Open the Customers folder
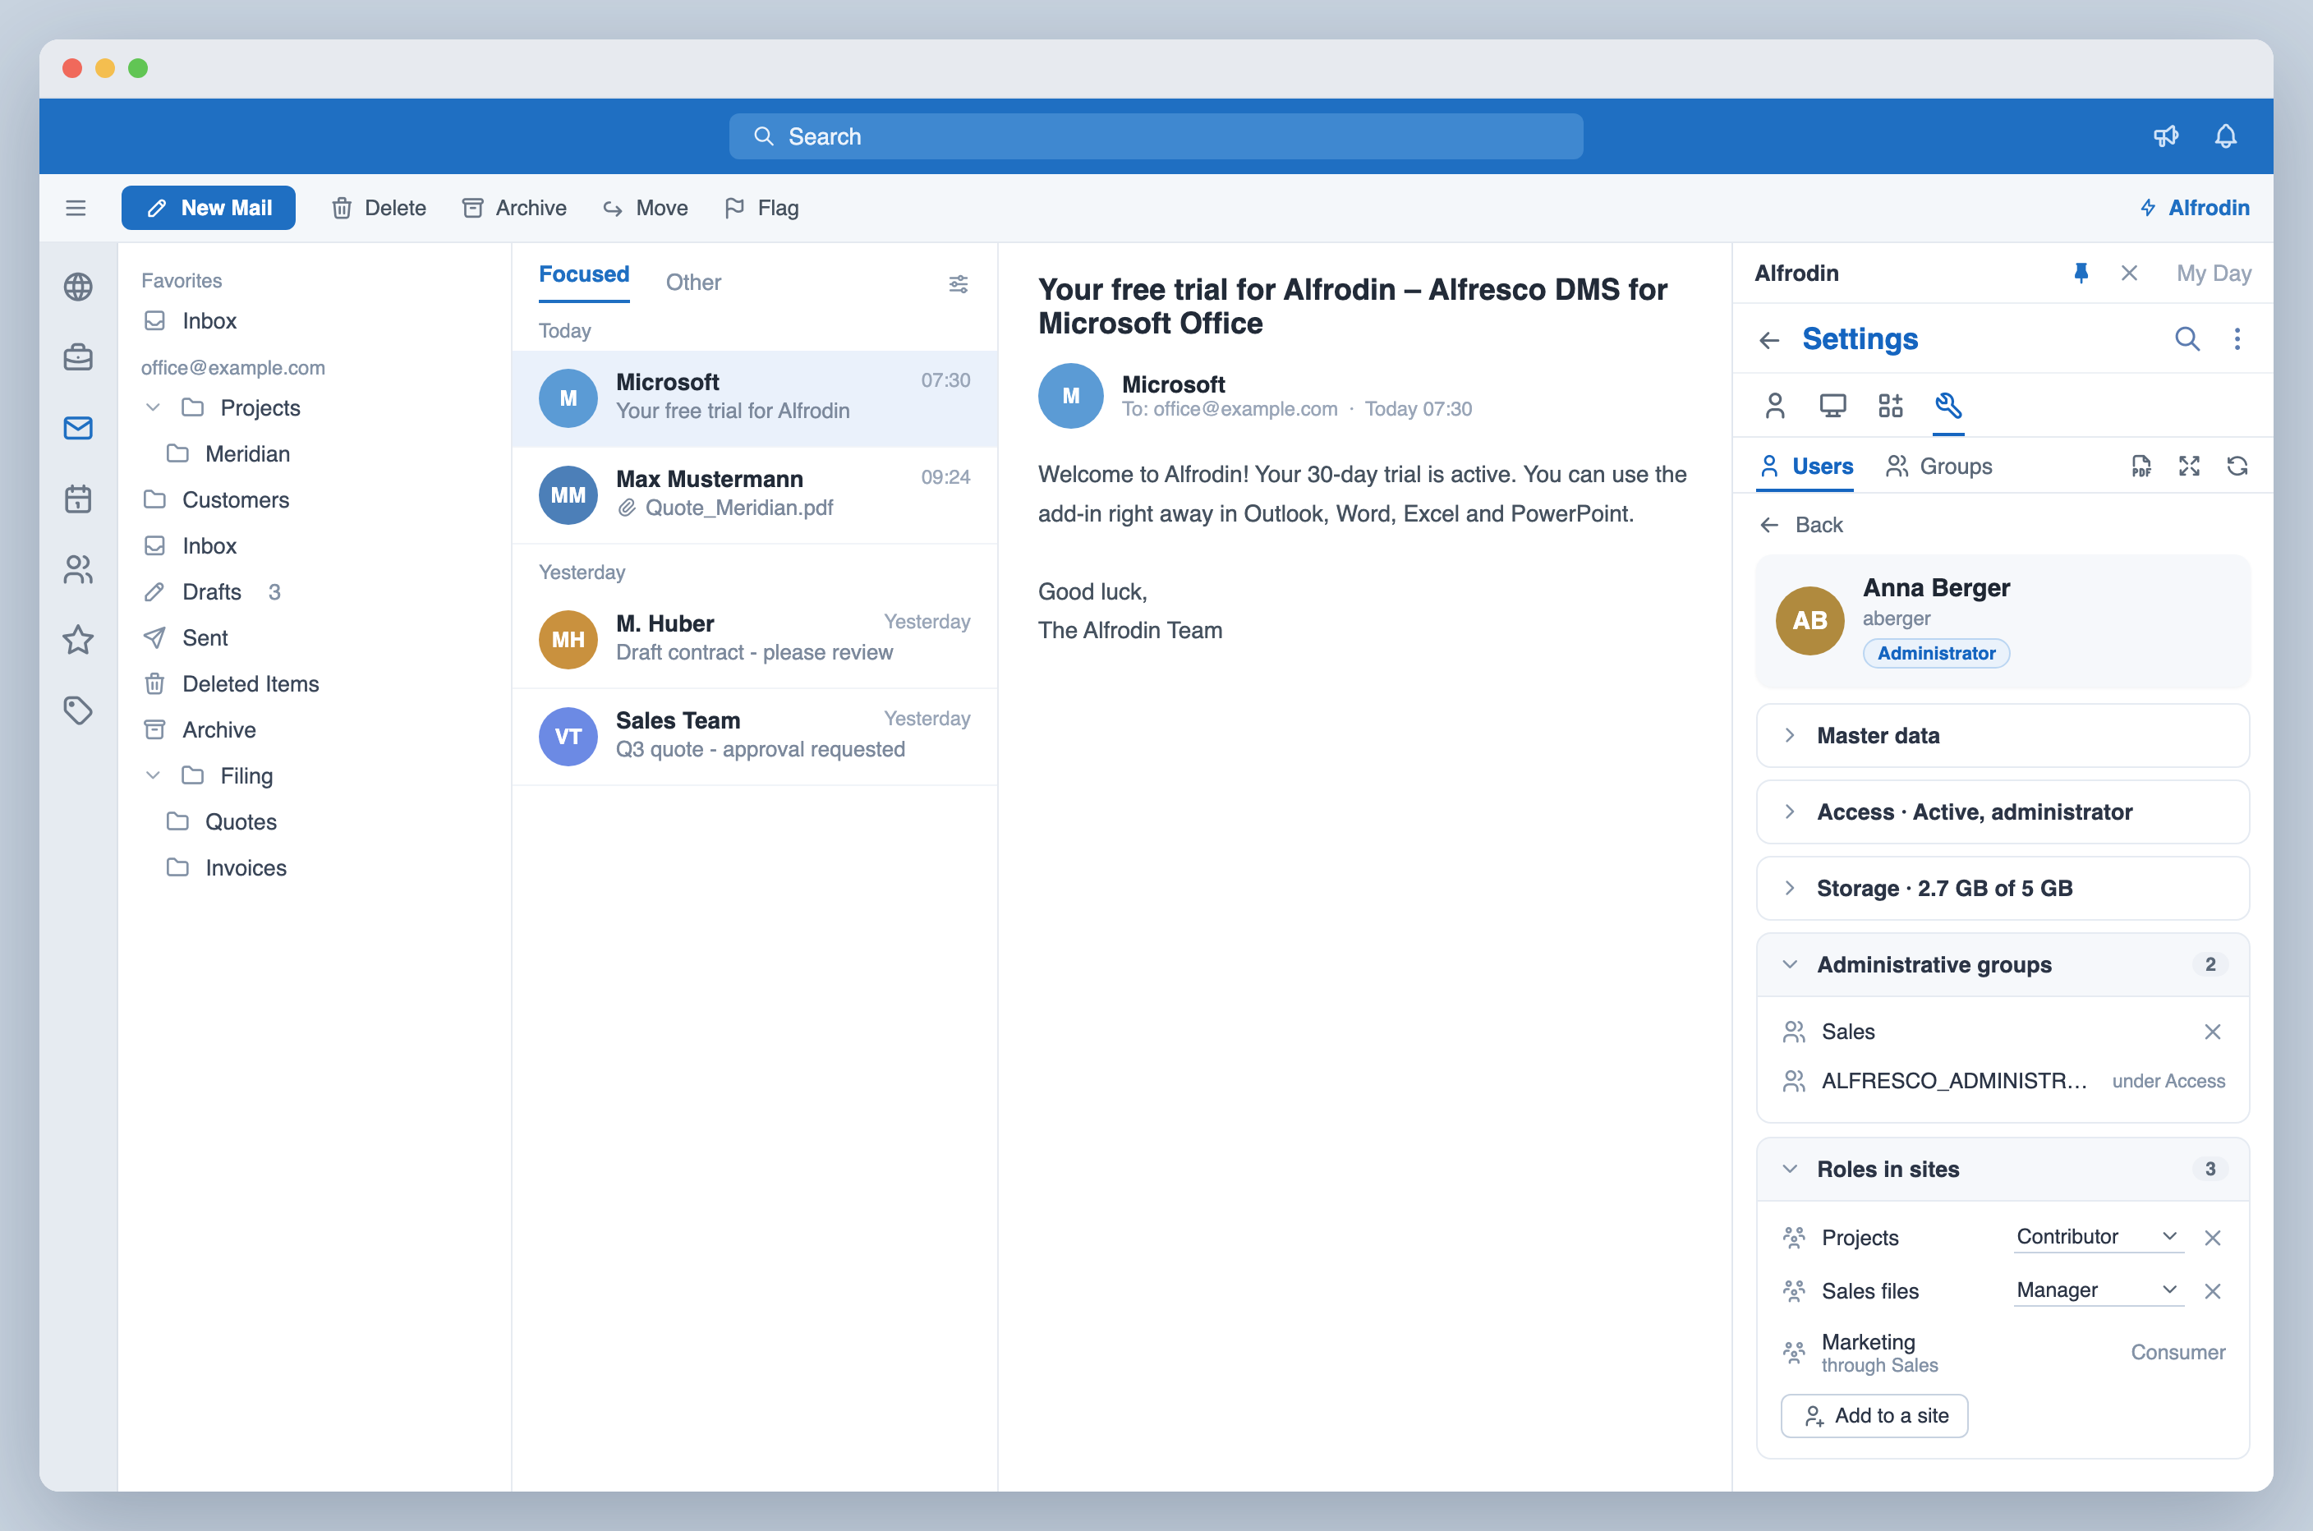The height and width of the screenshot is (1531, 2313). coord(217,500)
